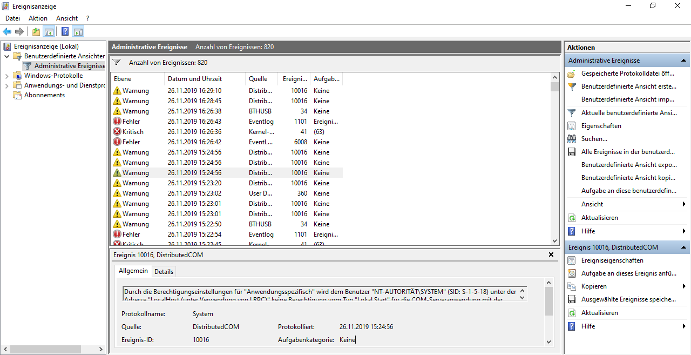691x355 pixels.
Task: Click the red Kritisch icon at 16:26:36
Action: pyautogui.click(x=117, y=132)
